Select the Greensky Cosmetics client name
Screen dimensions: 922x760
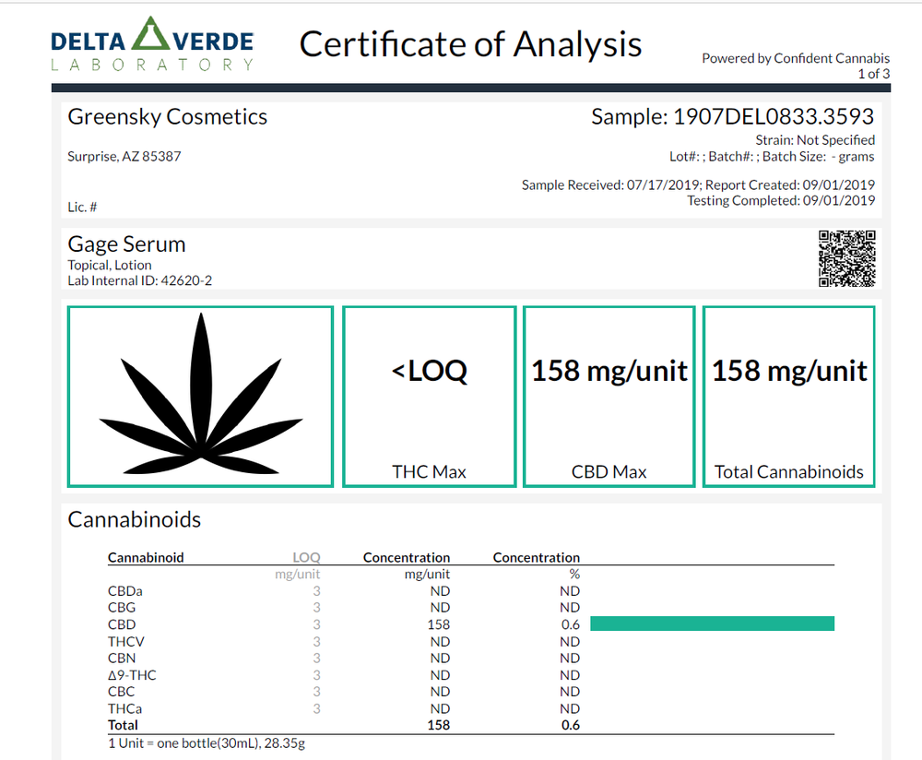(168, 117)
